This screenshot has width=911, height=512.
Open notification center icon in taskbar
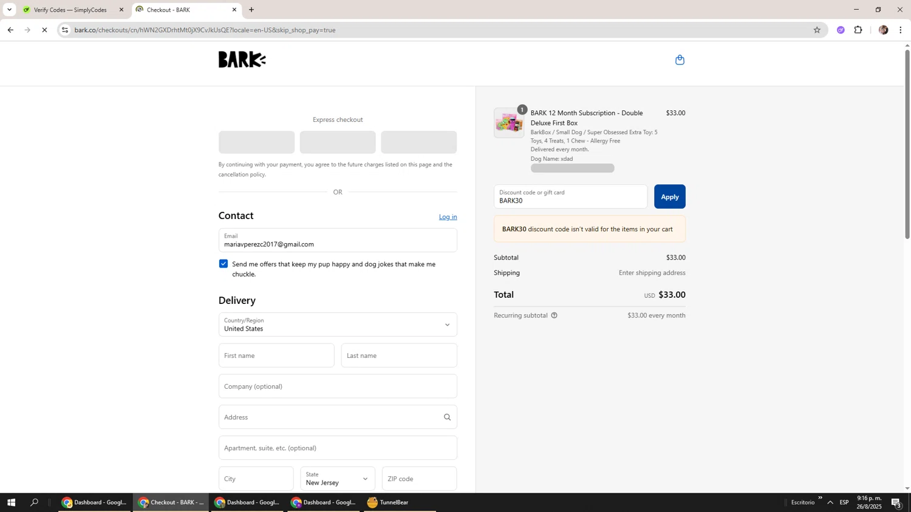[x=896, y=502]
